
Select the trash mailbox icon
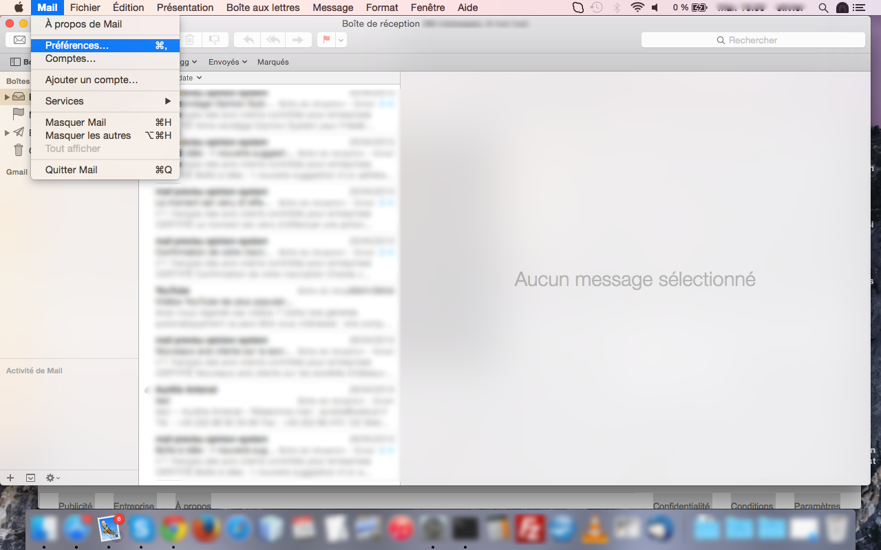[x=19, y=150]
